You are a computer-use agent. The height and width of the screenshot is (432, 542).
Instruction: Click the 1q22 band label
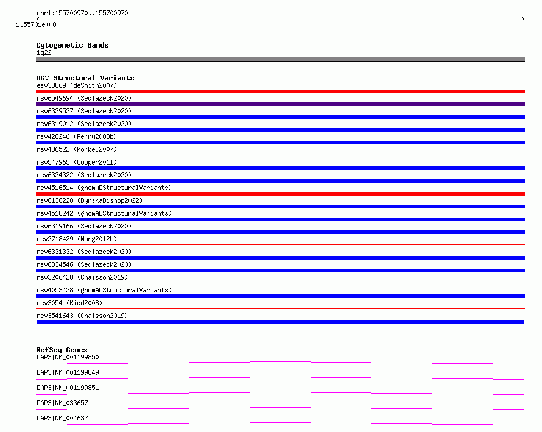(x=44, y=52)
